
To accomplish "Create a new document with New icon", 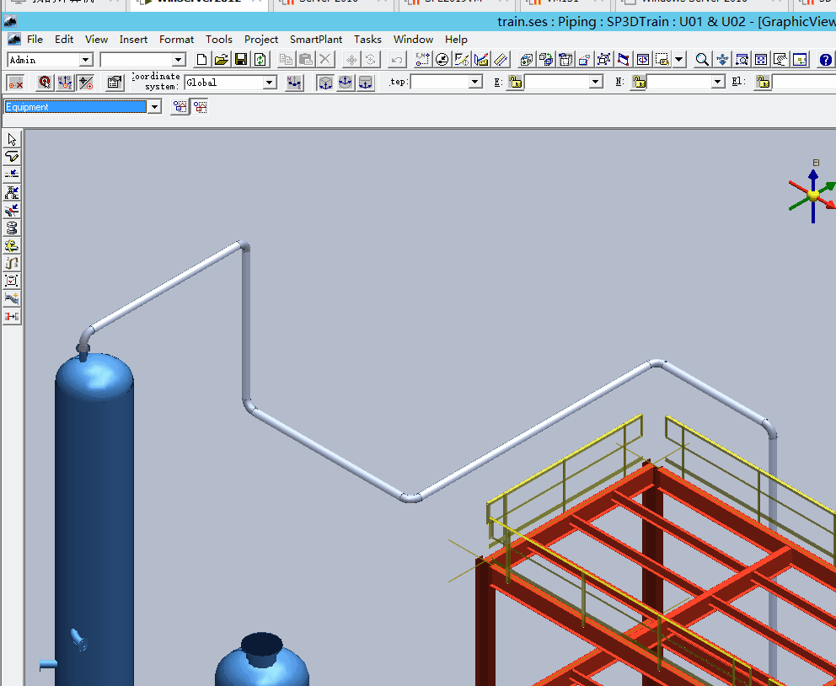I will tap(201, 60).
